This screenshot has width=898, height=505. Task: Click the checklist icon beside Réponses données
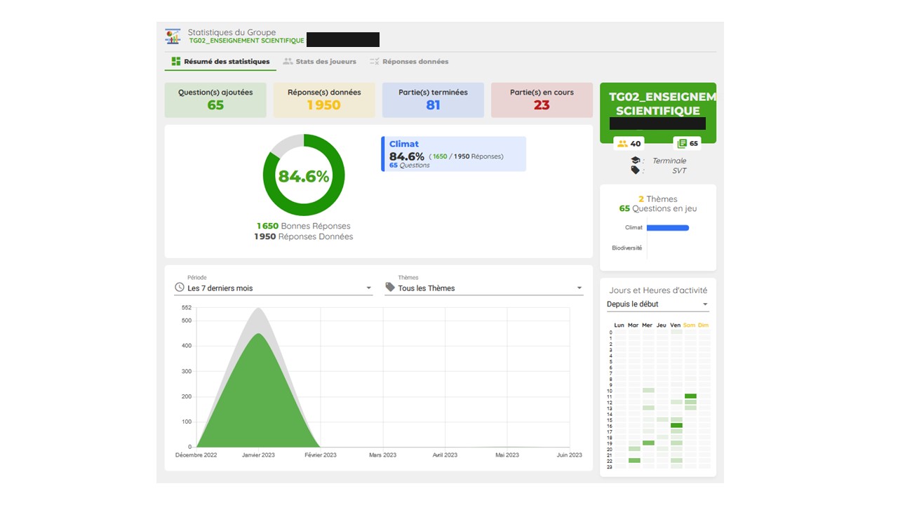point(375,62)
